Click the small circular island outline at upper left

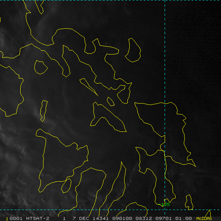(41, 67)
